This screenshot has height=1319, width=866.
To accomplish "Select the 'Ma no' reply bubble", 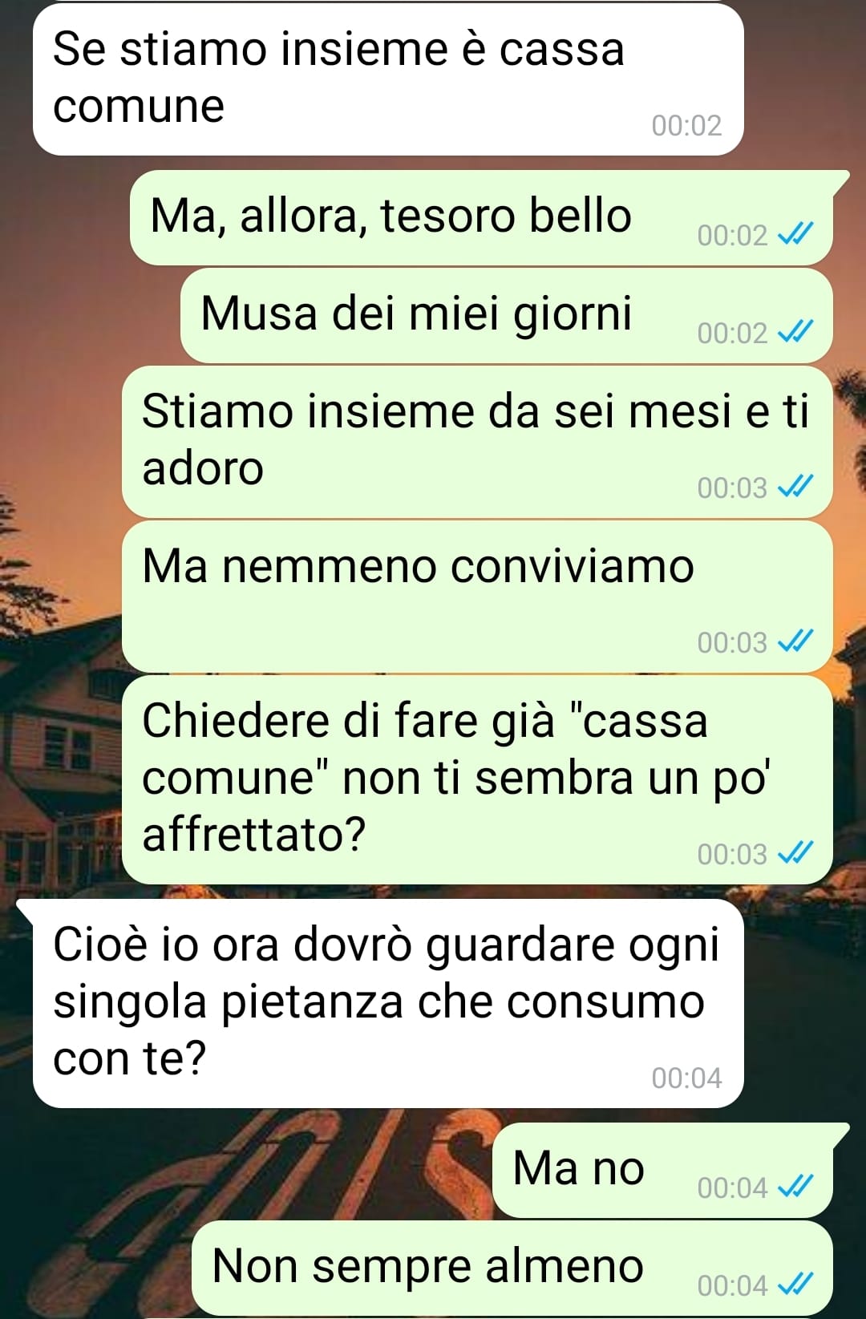I will click(670, 1170).
